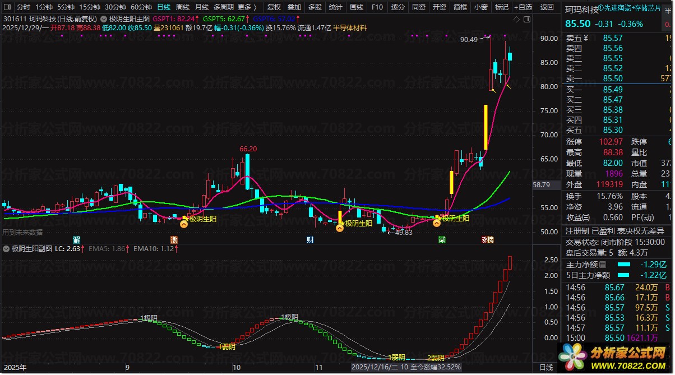The image size is (675, 375).
Task: Click the 外盘 value 119319
Action: 610,184
